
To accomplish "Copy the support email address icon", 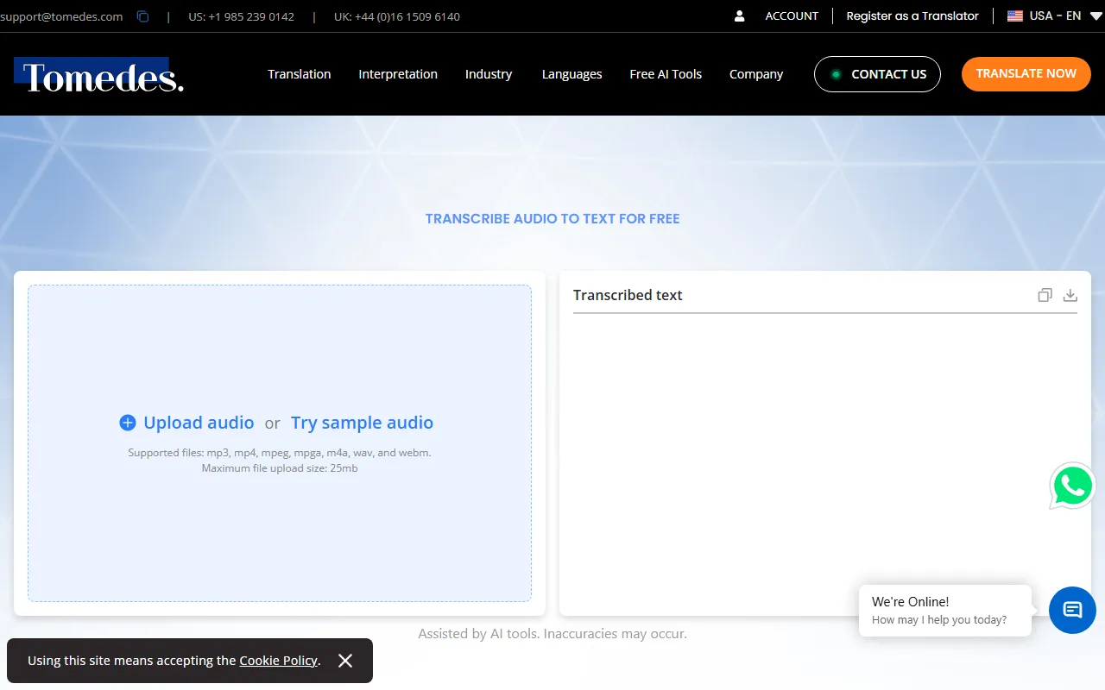I will (143, 16).
